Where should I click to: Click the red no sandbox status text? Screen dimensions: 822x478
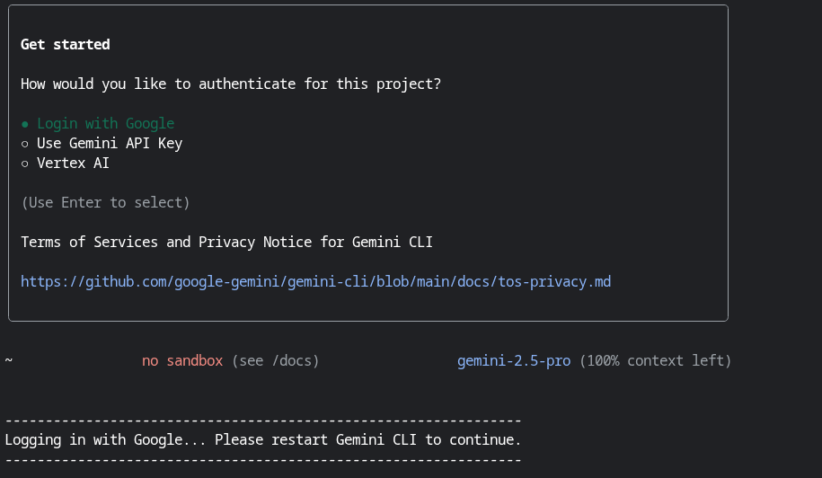coord(182,360)
